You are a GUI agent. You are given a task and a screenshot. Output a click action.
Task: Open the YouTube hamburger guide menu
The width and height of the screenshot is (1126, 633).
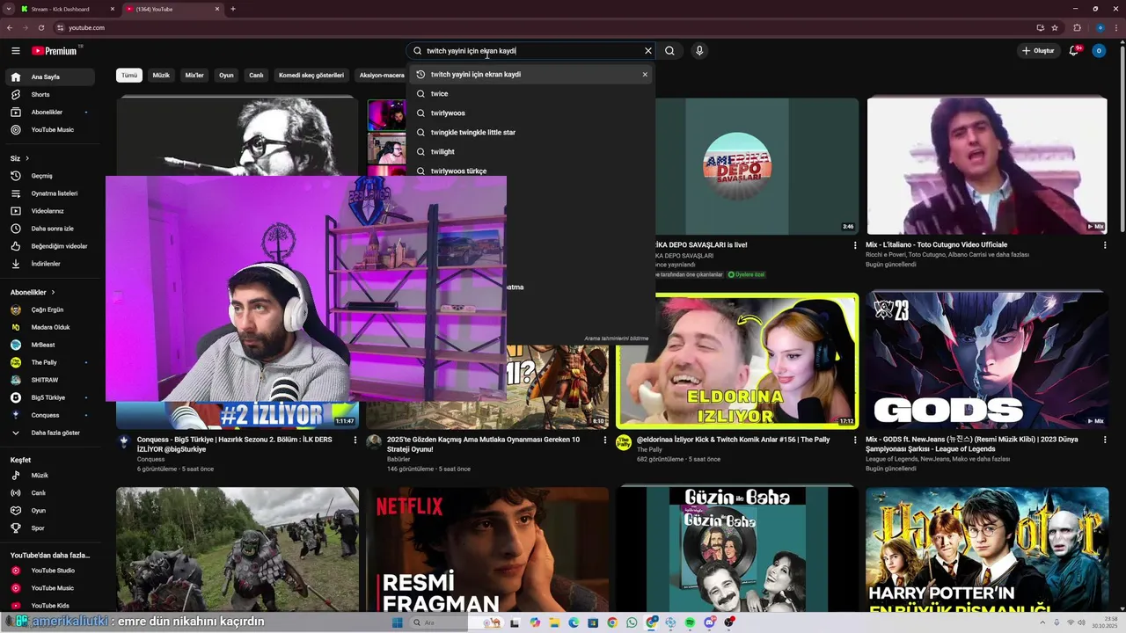(15, 51)
